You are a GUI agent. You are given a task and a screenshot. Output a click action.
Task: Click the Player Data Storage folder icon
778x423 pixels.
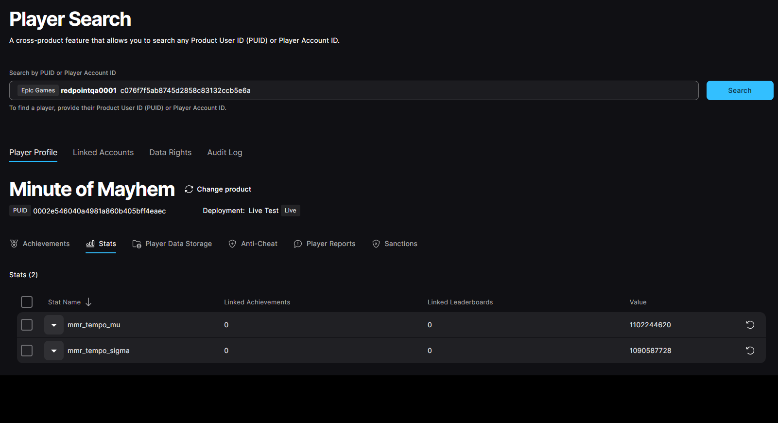[137, 244]
